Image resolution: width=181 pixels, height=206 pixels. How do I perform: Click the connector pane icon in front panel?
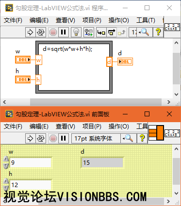point(156,132)
